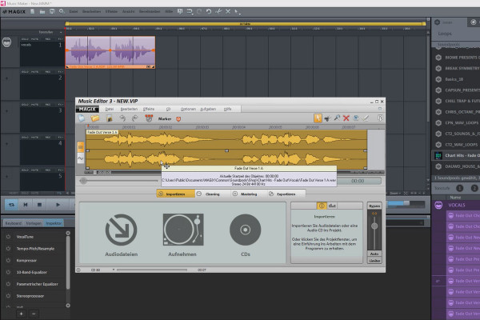Click the info icon in the Importieren help panel
The width and height of the screenshot is (480, 320).
point(322,206)
